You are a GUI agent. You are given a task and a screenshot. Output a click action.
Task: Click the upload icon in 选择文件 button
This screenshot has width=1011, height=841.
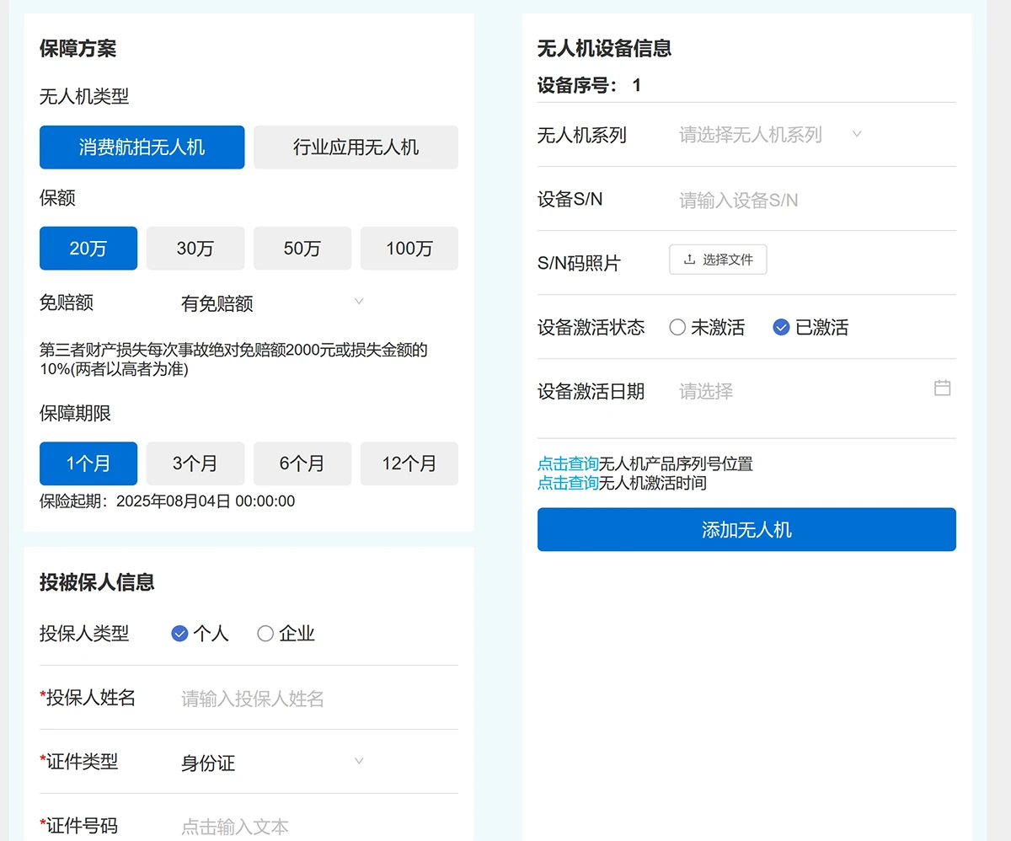point(690,260)
